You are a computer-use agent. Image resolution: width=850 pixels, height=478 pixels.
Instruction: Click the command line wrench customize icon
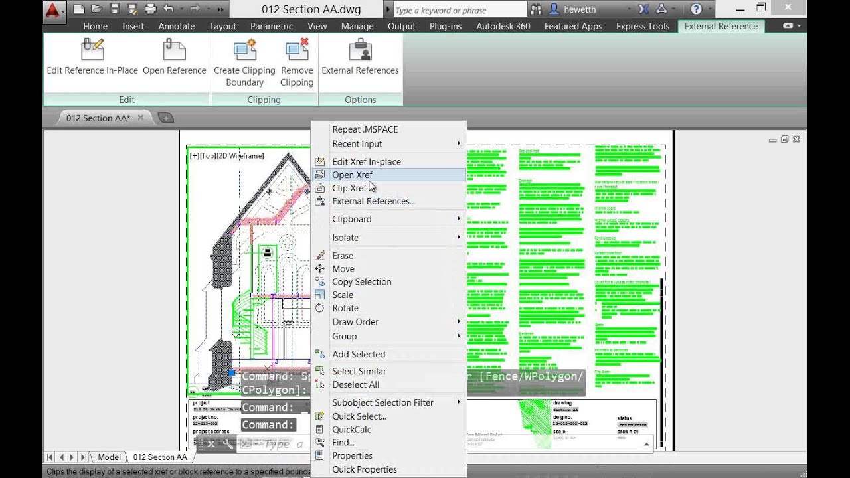(x=226, y=444)
